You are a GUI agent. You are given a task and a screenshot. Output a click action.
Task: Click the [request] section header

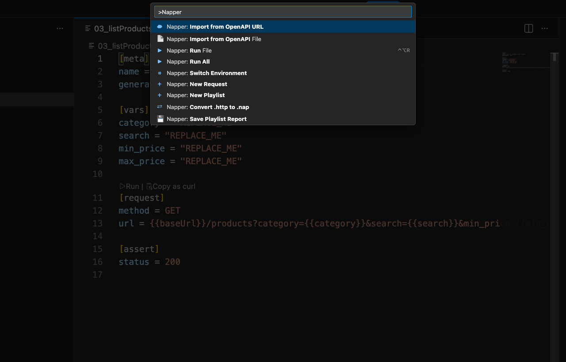click(x=141, y=198)
